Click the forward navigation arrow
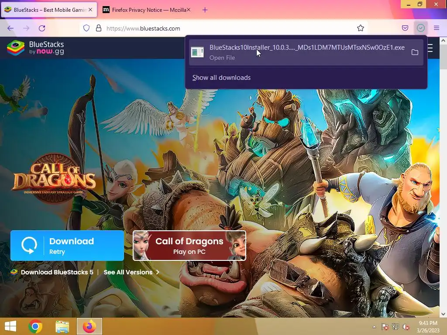 pyautogui.click(x=26, y=28)
